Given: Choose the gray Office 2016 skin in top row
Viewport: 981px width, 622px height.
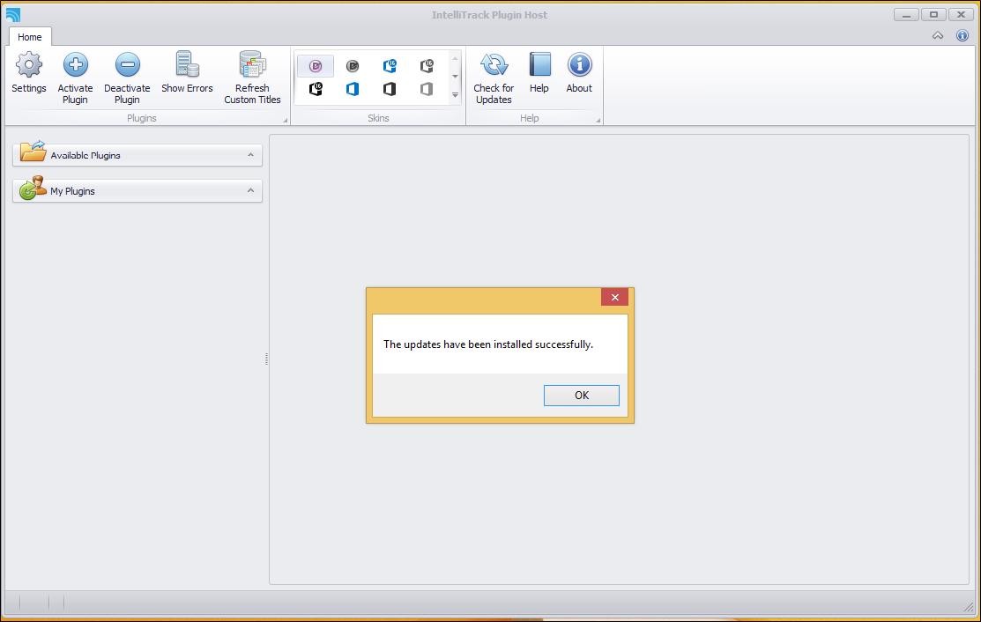Looking at the screenshot, I should [427, 66].
